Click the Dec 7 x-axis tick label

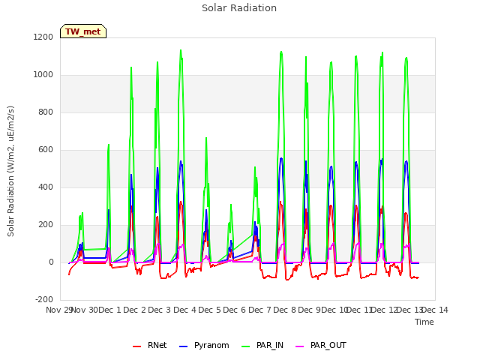pyautogui.click(x=259, y=310)
